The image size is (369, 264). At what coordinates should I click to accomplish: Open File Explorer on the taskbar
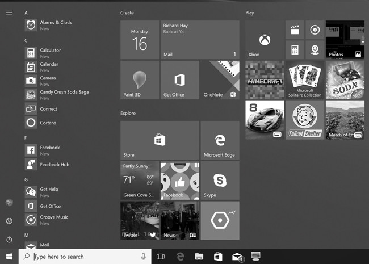[199, 257]
